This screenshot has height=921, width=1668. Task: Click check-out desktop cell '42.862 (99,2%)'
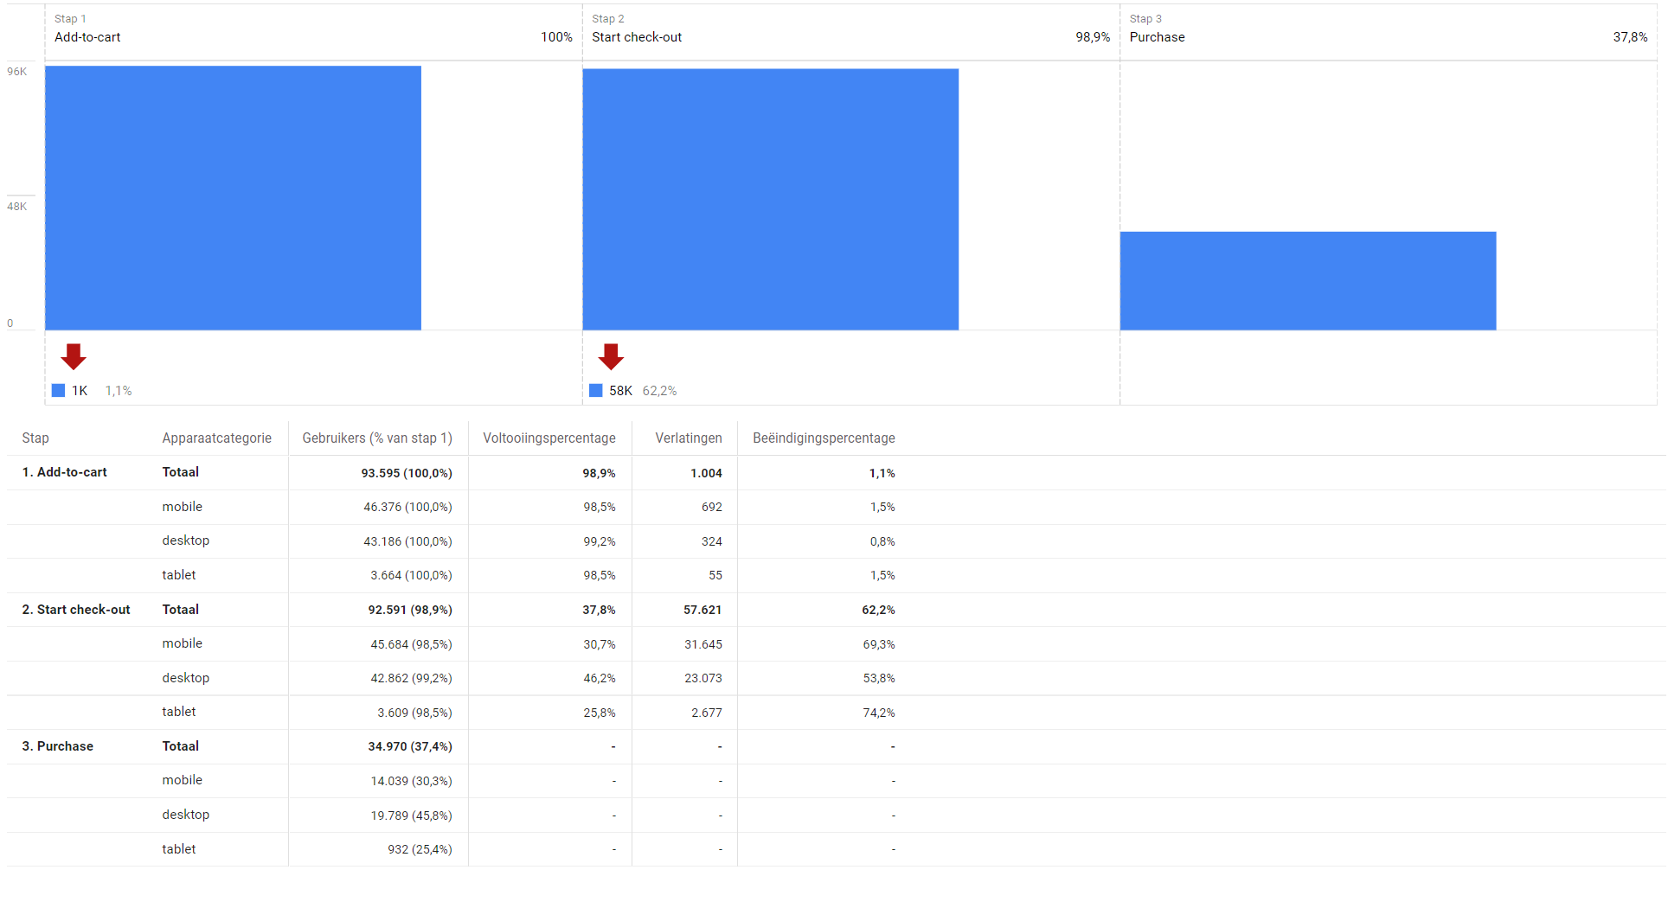pos(411,678)
